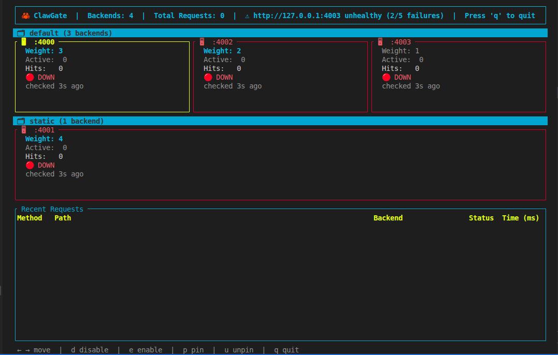Click the 'static (1 backend)' group header
This screenshot has width=558, height=355.
point(280,121)
